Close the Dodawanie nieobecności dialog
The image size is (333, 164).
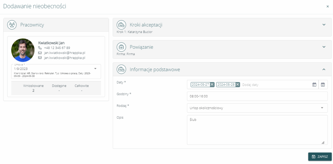(328, 6)
